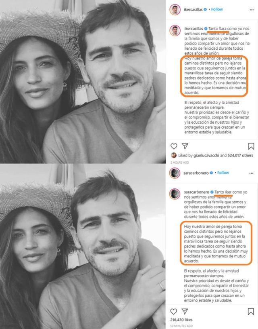Open the bottom black-and-white couple photo
258x329 pixels.
point(83,246)
